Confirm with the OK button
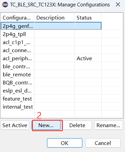The width and height of the screenshot is (125, 152). click(x=65, y=143)
